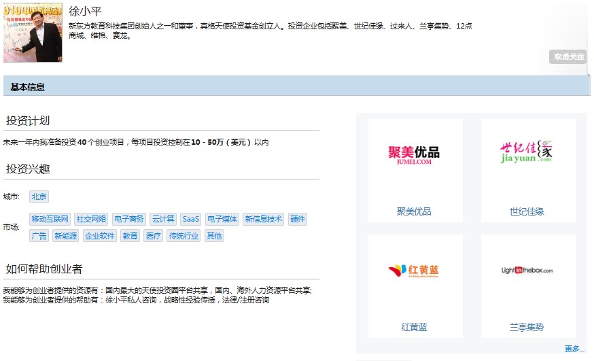Click the line beginning 我能够为创业者提供的帮助有

137,300
